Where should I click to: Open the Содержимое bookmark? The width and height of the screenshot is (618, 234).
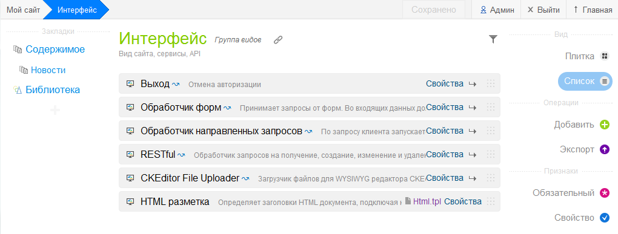[55, 49]
